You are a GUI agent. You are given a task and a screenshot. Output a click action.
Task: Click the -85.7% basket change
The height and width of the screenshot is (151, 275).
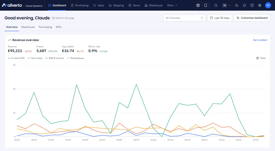click(80, 51)
